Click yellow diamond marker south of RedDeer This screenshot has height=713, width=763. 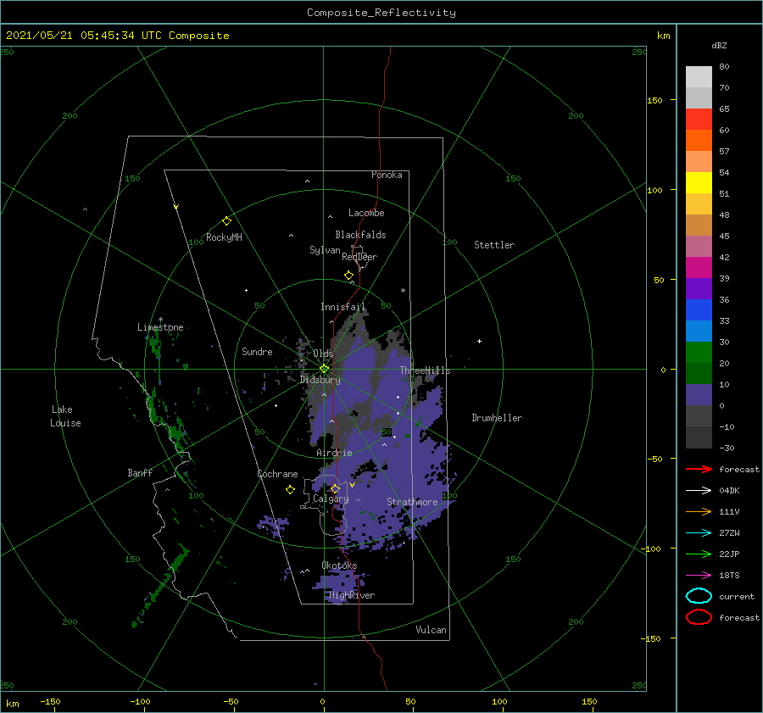[x=349, y=276]
